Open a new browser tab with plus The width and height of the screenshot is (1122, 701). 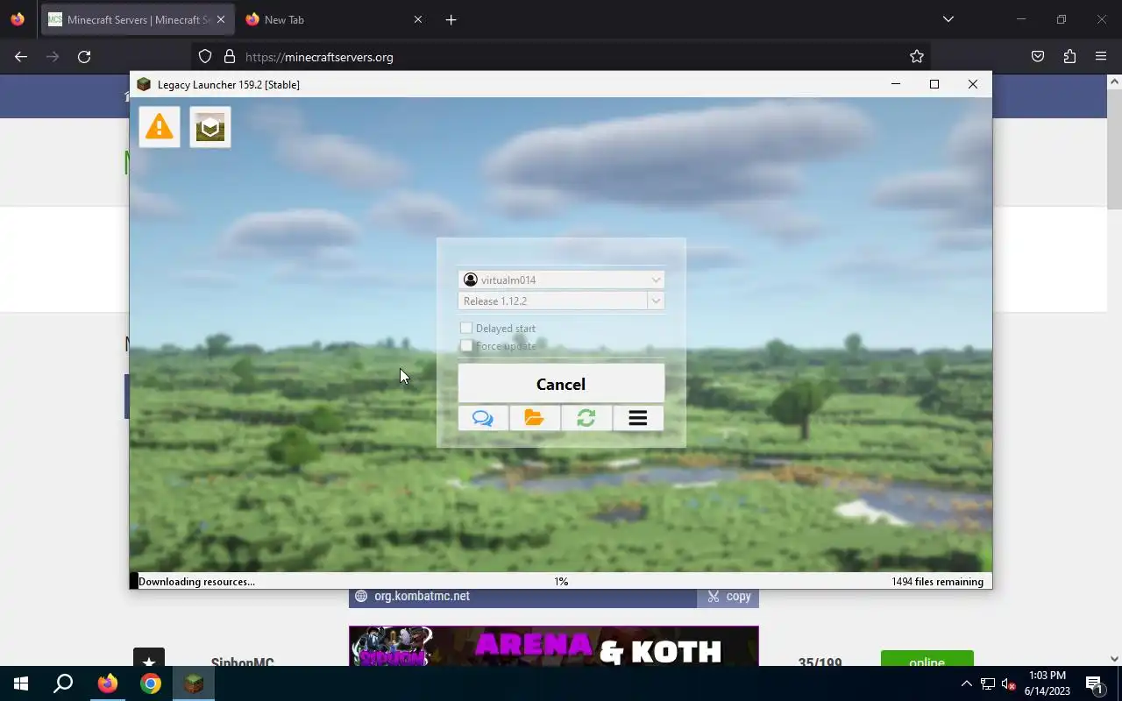451,19
